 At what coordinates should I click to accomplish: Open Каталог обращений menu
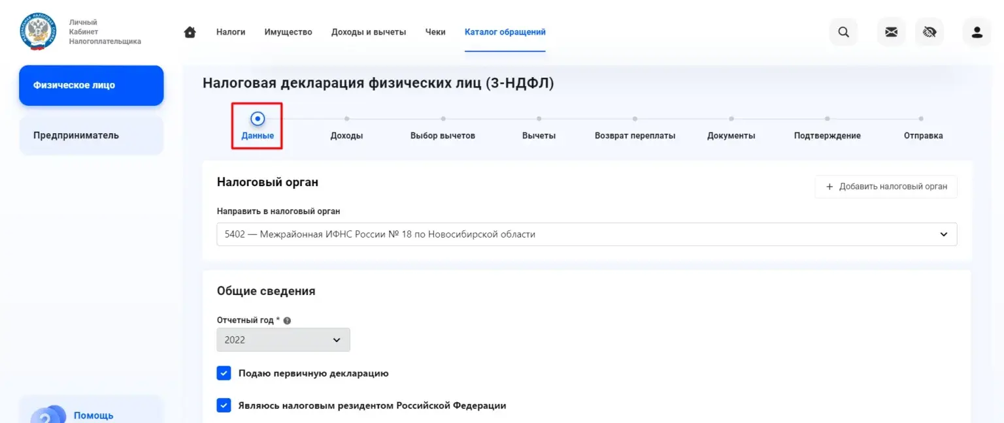point(505,32)
